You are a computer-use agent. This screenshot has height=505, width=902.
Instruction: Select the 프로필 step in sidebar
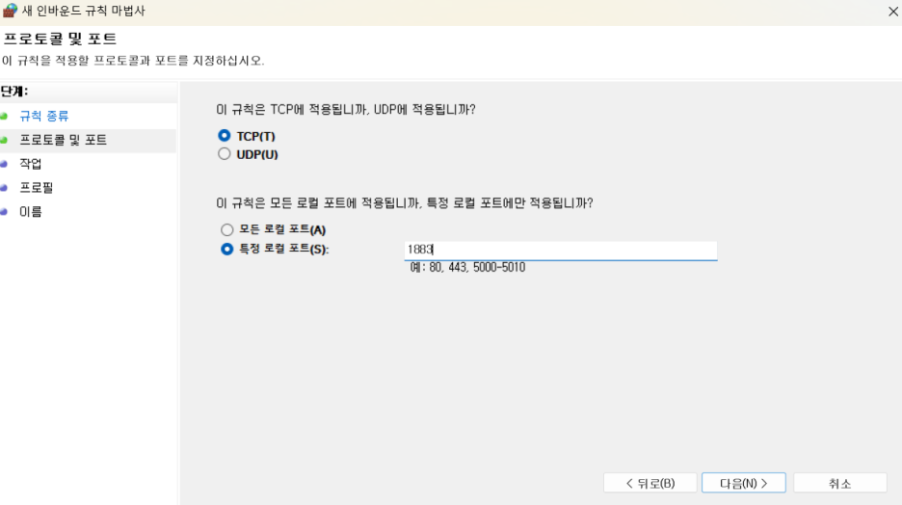37,188
